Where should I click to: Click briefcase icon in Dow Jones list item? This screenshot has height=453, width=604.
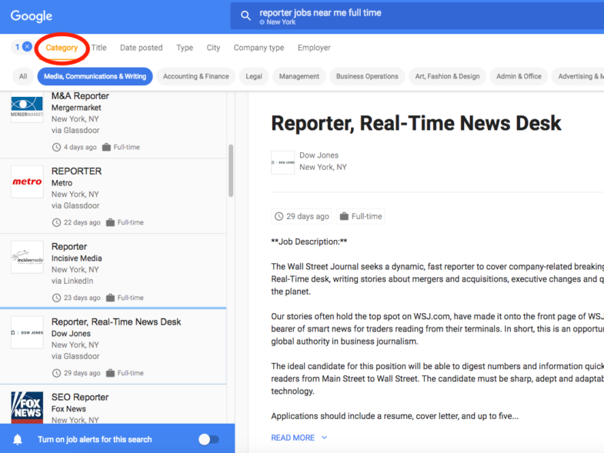(110, 373)
